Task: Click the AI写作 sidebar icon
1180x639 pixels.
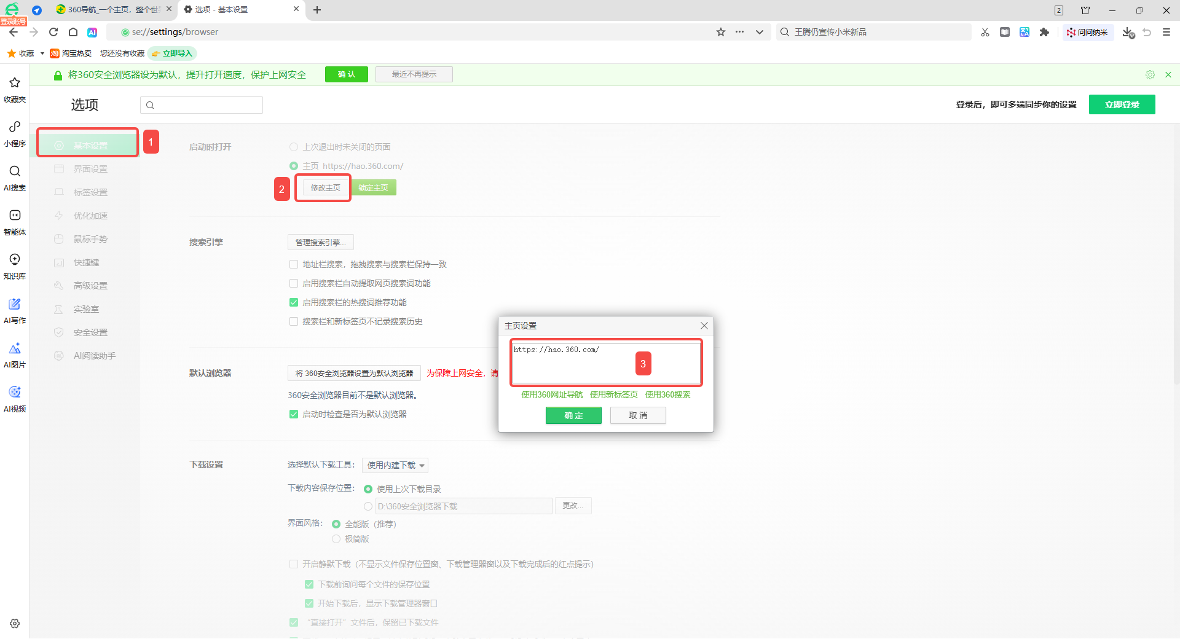Action: (x=15, y=310)
